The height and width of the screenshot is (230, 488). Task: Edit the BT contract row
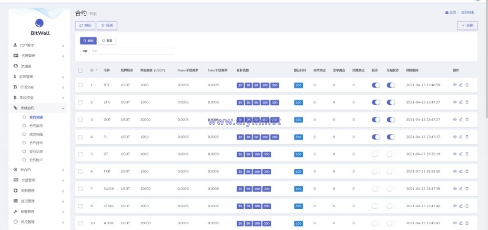461,154
